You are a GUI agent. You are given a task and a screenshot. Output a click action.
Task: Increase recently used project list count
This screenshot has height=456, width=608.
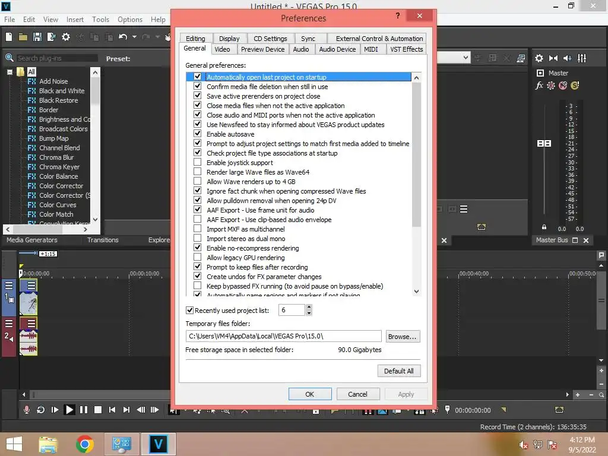[309, 307]
